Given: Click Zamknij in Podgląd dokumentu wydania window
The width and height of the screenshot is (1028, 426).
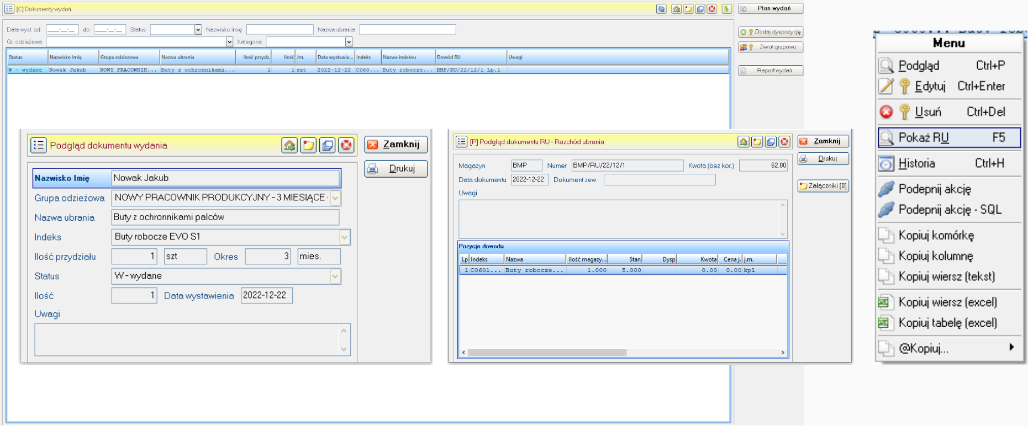Looking at the screenshot, I should 396,145.
